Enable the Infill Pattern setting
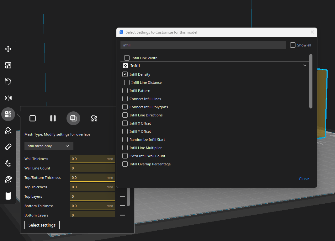Screen dimensions: 335x241 point(125,91)
